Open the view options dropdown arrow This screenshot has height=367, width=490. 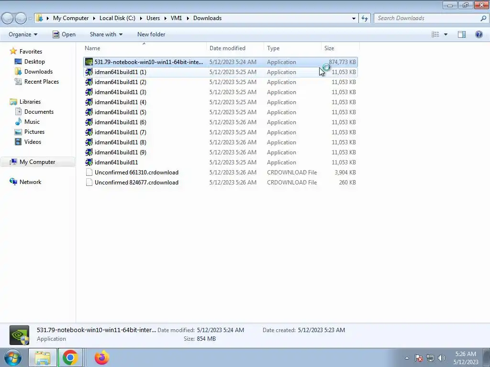pyautogui.click(x=445, y=34)
